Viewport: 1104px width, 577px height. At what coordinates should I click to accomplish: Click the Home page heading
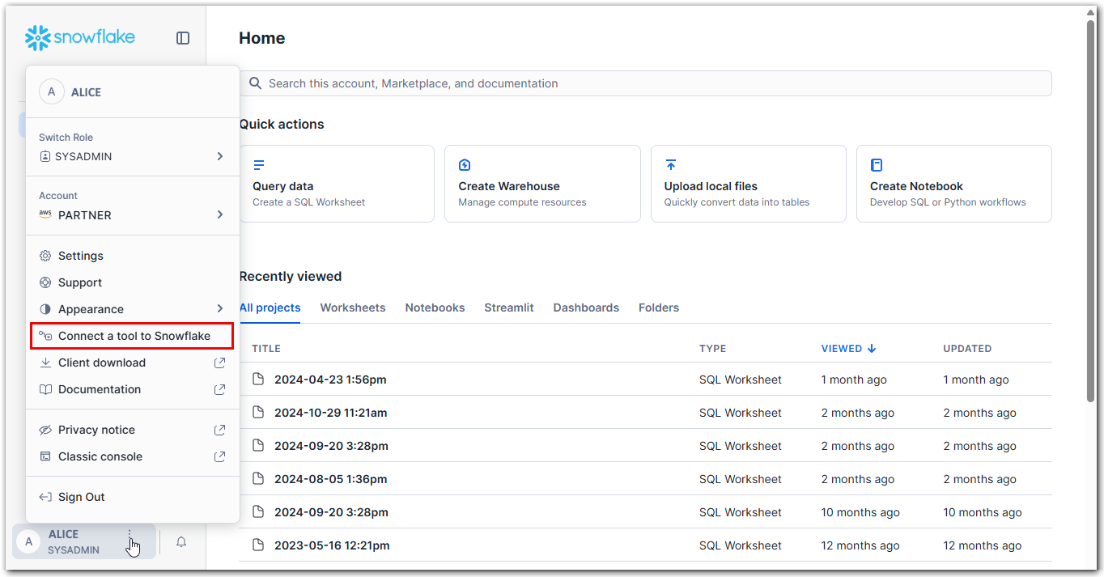(262, 38)
